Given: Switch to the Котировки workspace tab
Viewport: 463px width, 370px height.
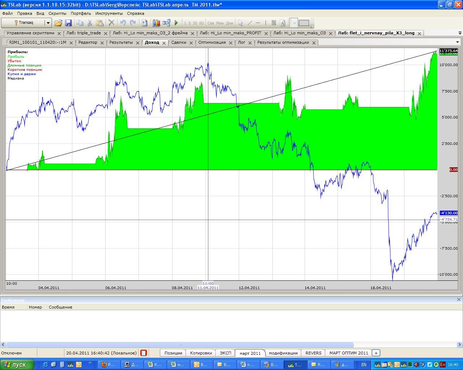Looking at the screenshot, I should click(201, 353).
